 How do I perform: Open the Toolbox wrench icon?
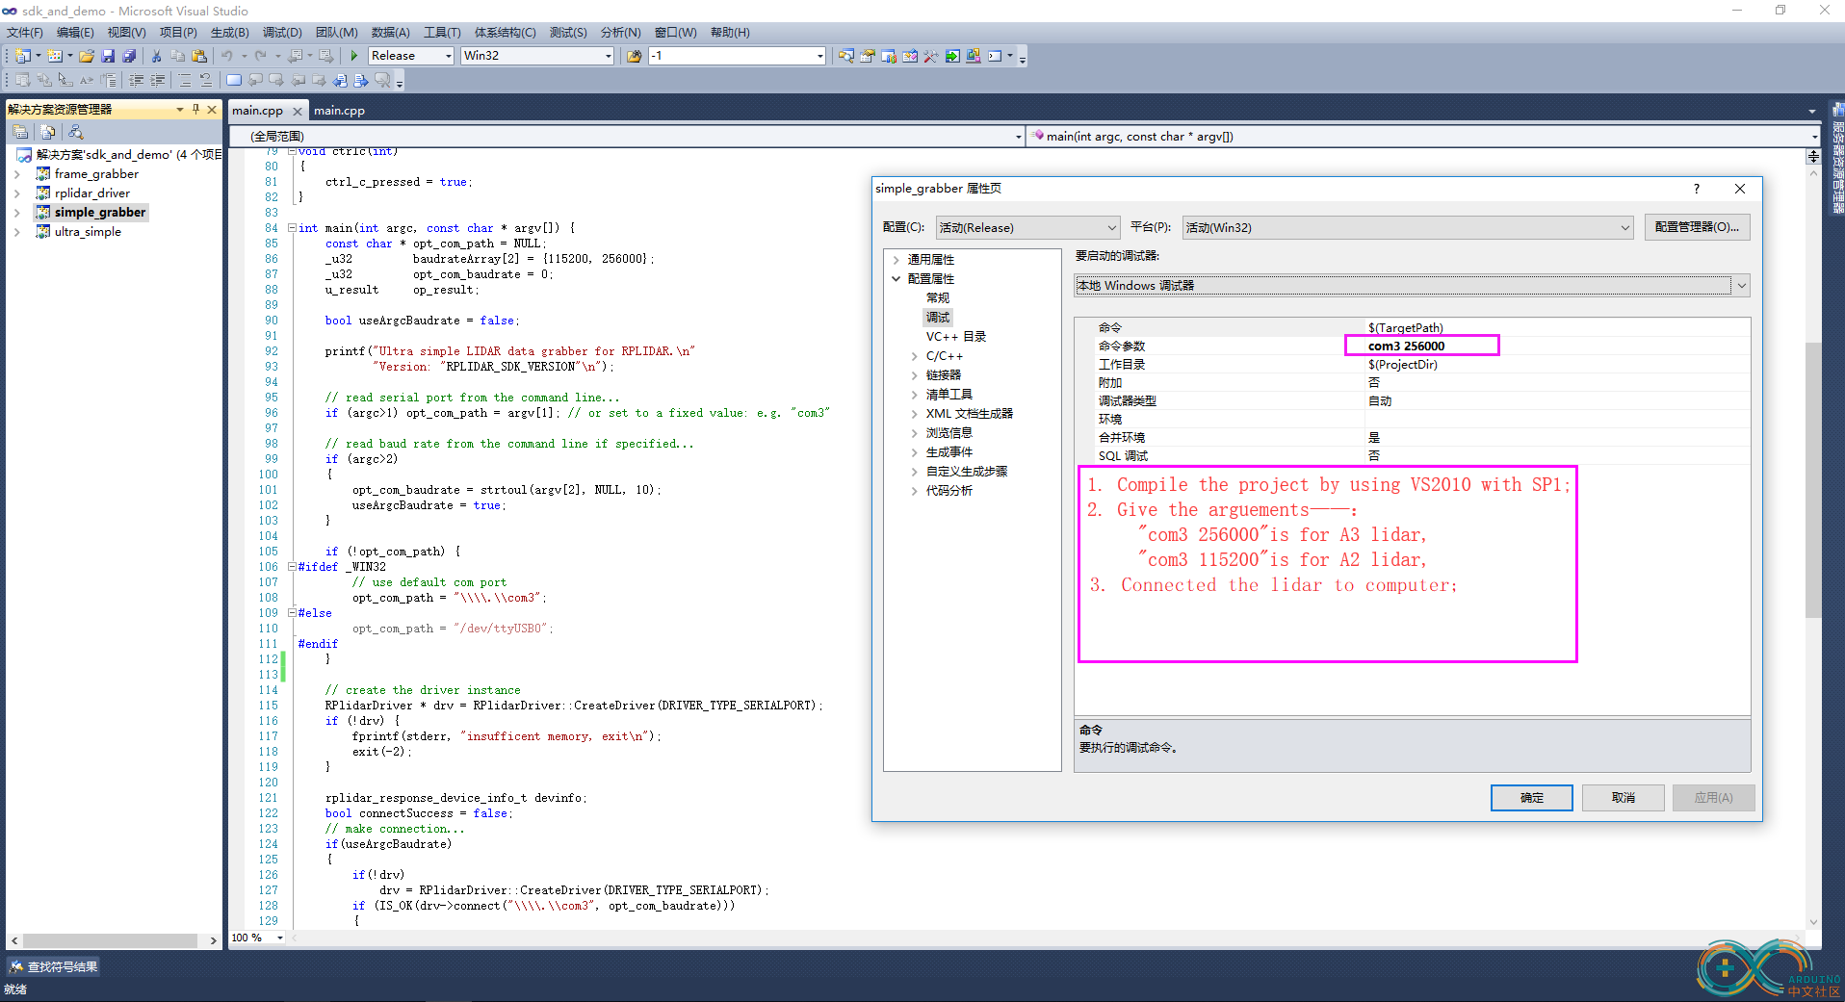tap(930, 56)
